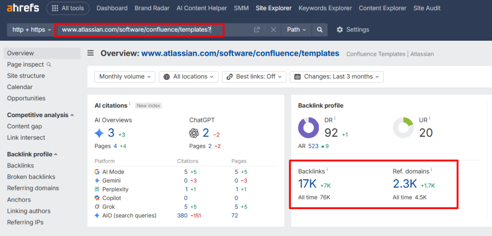Open the Monthly volume dropdown

point(125,77)
